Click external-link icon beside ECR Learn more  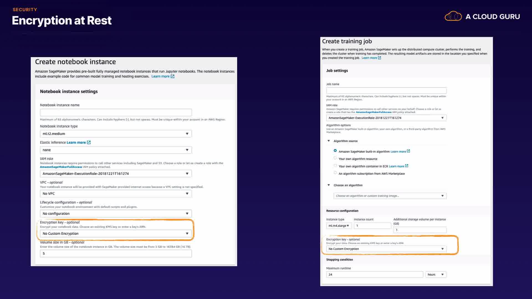(x=406, y=166)
